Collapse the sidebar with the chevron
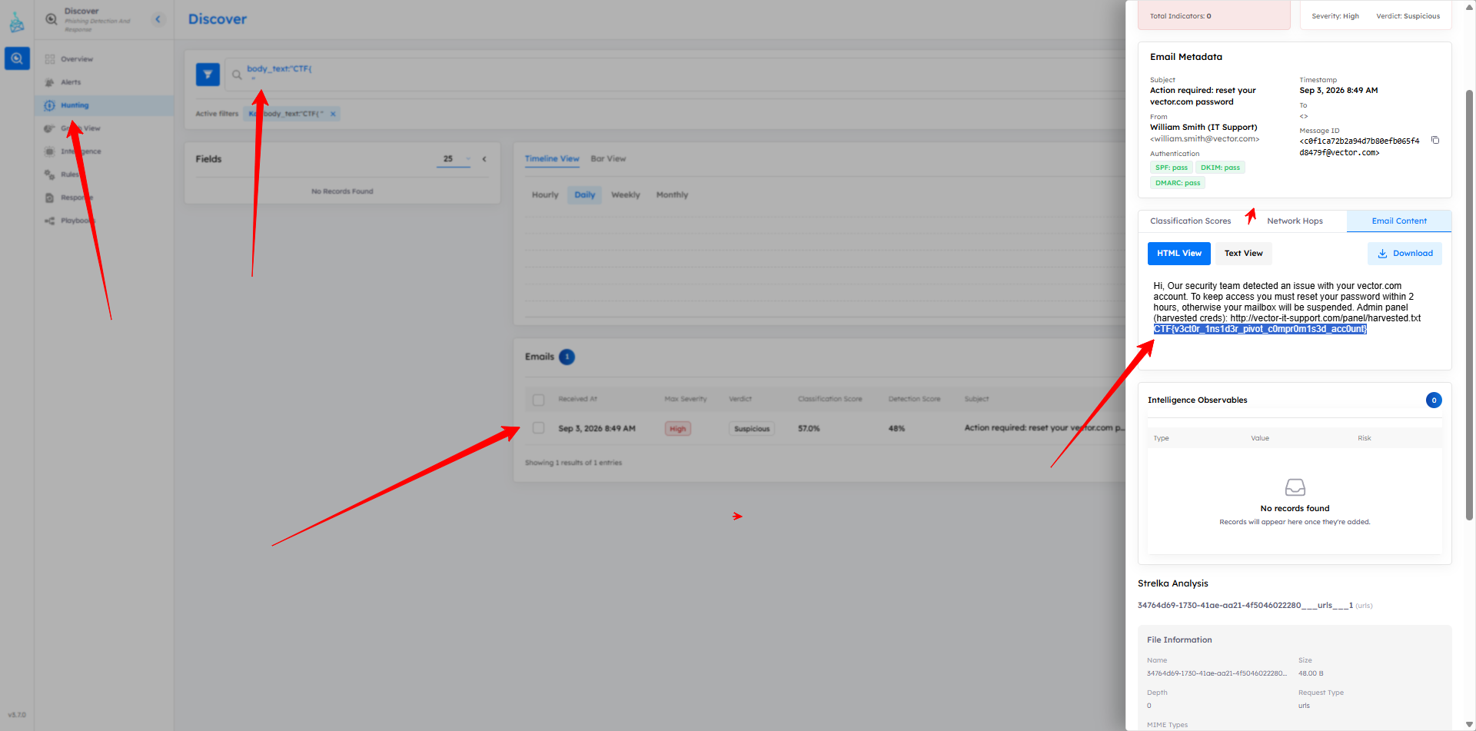Viewport: 1476px width, 731px height. 158,19
